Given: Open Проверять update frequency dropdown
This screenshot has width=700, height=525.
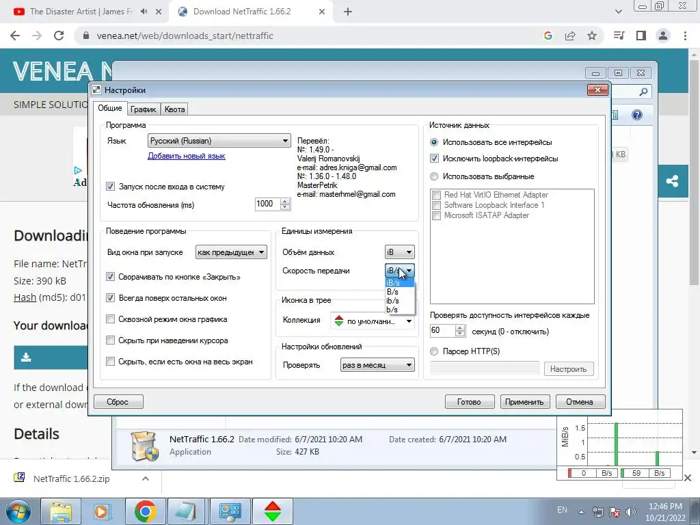Looking at the screenshot, I should 377,365.
